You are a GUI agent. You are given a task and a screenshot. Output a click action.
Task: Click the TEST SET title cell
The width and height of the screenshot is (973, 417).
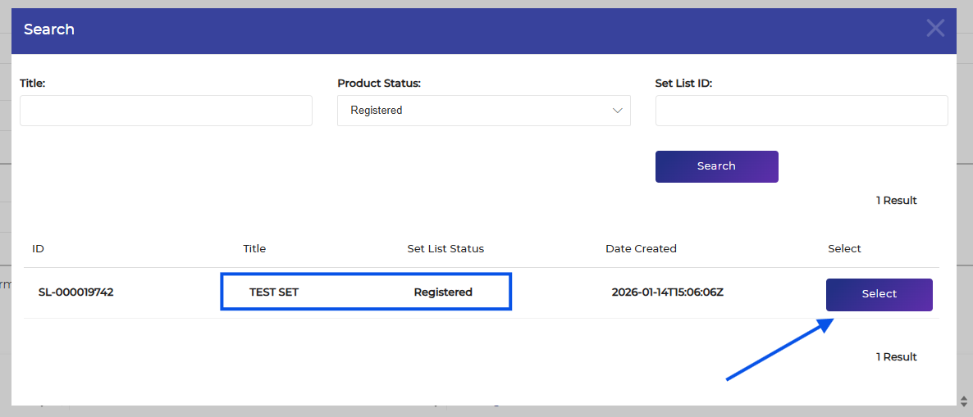(x=274, y=292)
